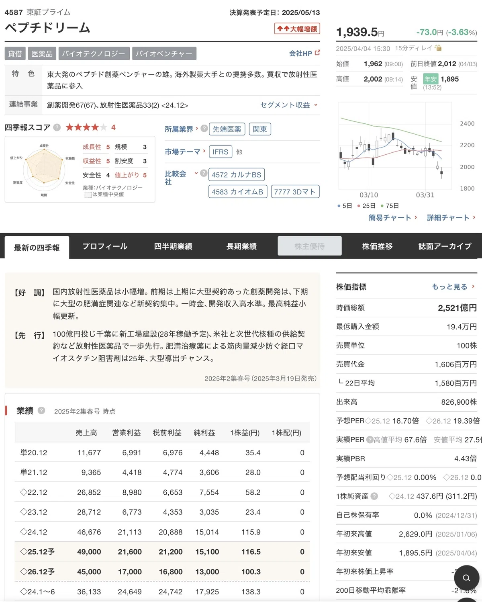This screenshot has width=482, height=602.
Task: Click the 他 text beside IFRS
Action: 239,152
